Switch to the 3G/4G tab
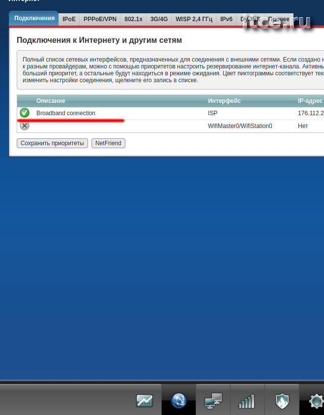Image resolution: width=324 pixels, height=415 pixels. 159,19
